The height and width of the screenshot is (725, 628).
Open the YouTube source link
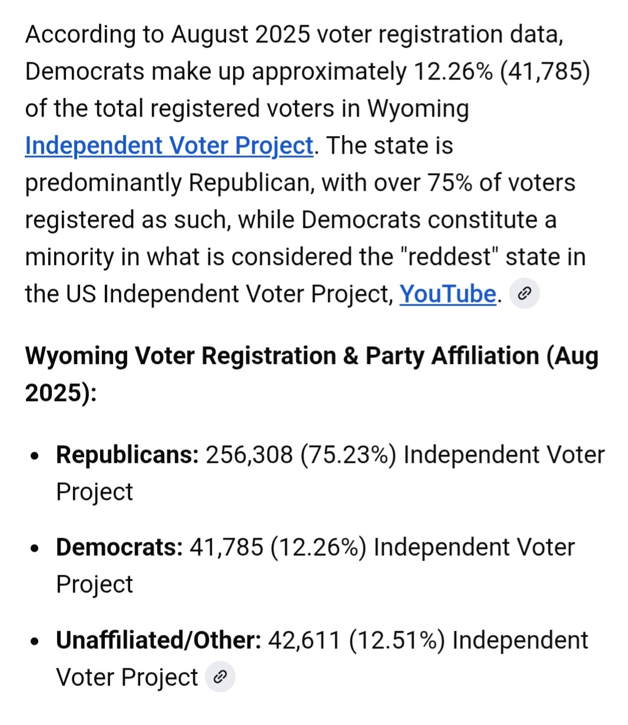tap(447, 294)
